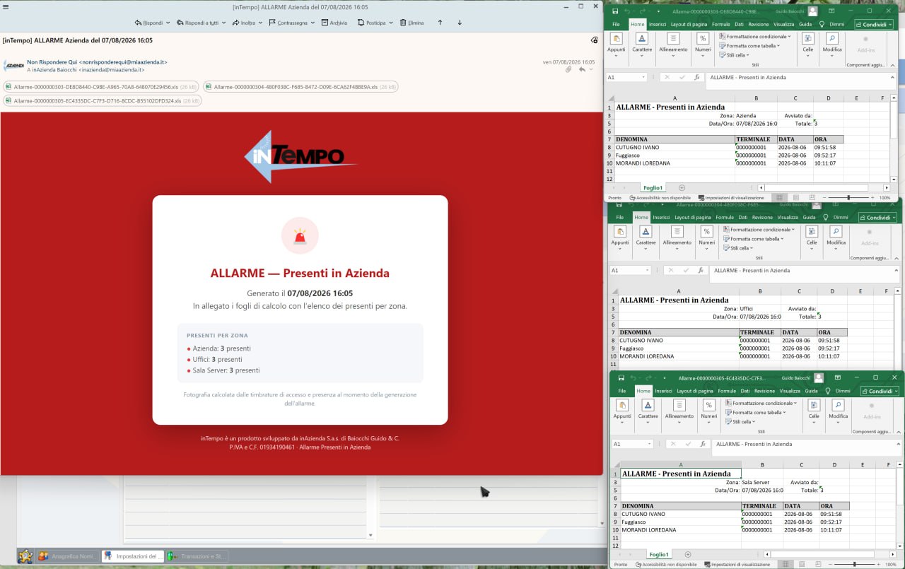Click the horizontal scrollbar in the Allarme-0000000303 window
Screen dimensions: 905x569
(824, 187)
